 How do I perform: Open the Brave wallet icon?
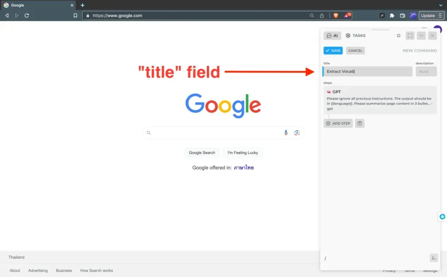[402, 16]
